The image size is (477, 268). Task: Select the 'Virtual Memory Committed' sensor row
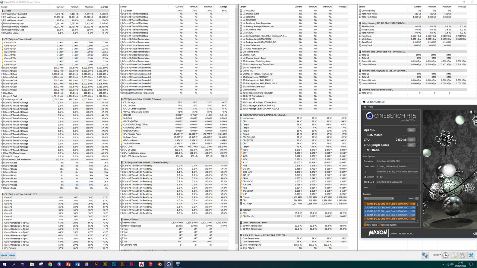pos(54,14)
